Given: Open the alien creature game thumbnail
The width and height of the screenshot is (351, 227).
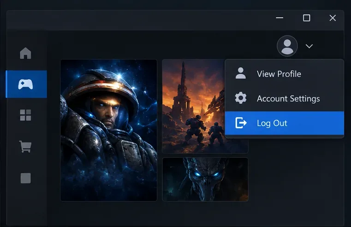Looking at the screenshot, I should pyautogui.click(x=205, y=179).
